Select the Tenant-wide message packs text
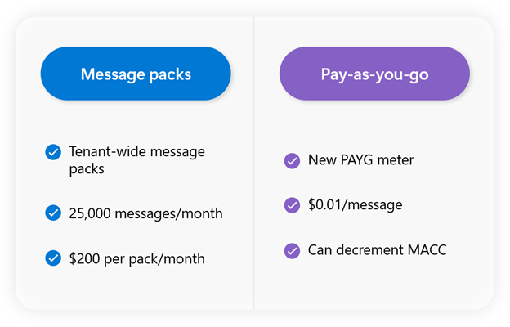 tap(137, 160)
